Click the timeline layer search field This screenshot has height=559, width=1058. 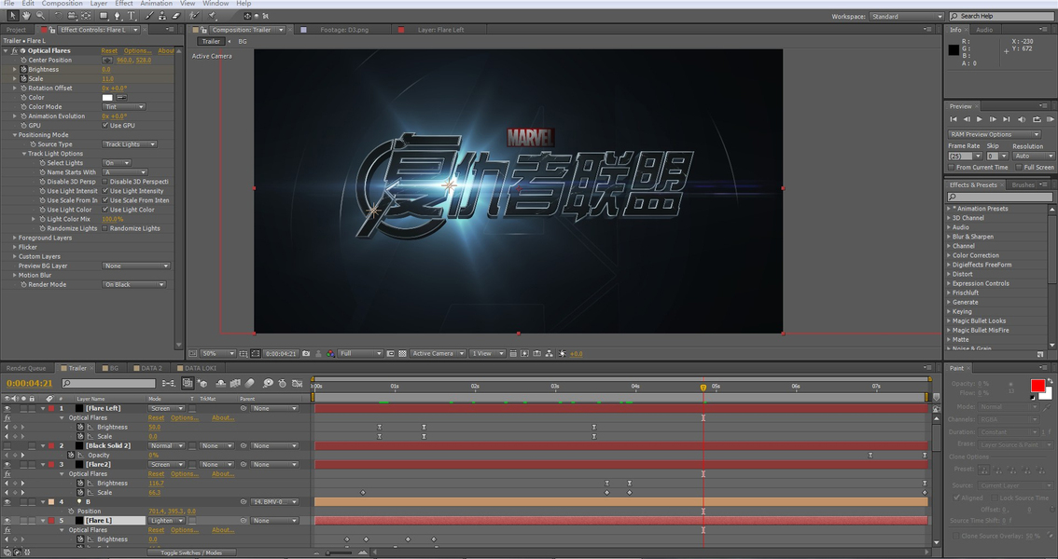108,383
